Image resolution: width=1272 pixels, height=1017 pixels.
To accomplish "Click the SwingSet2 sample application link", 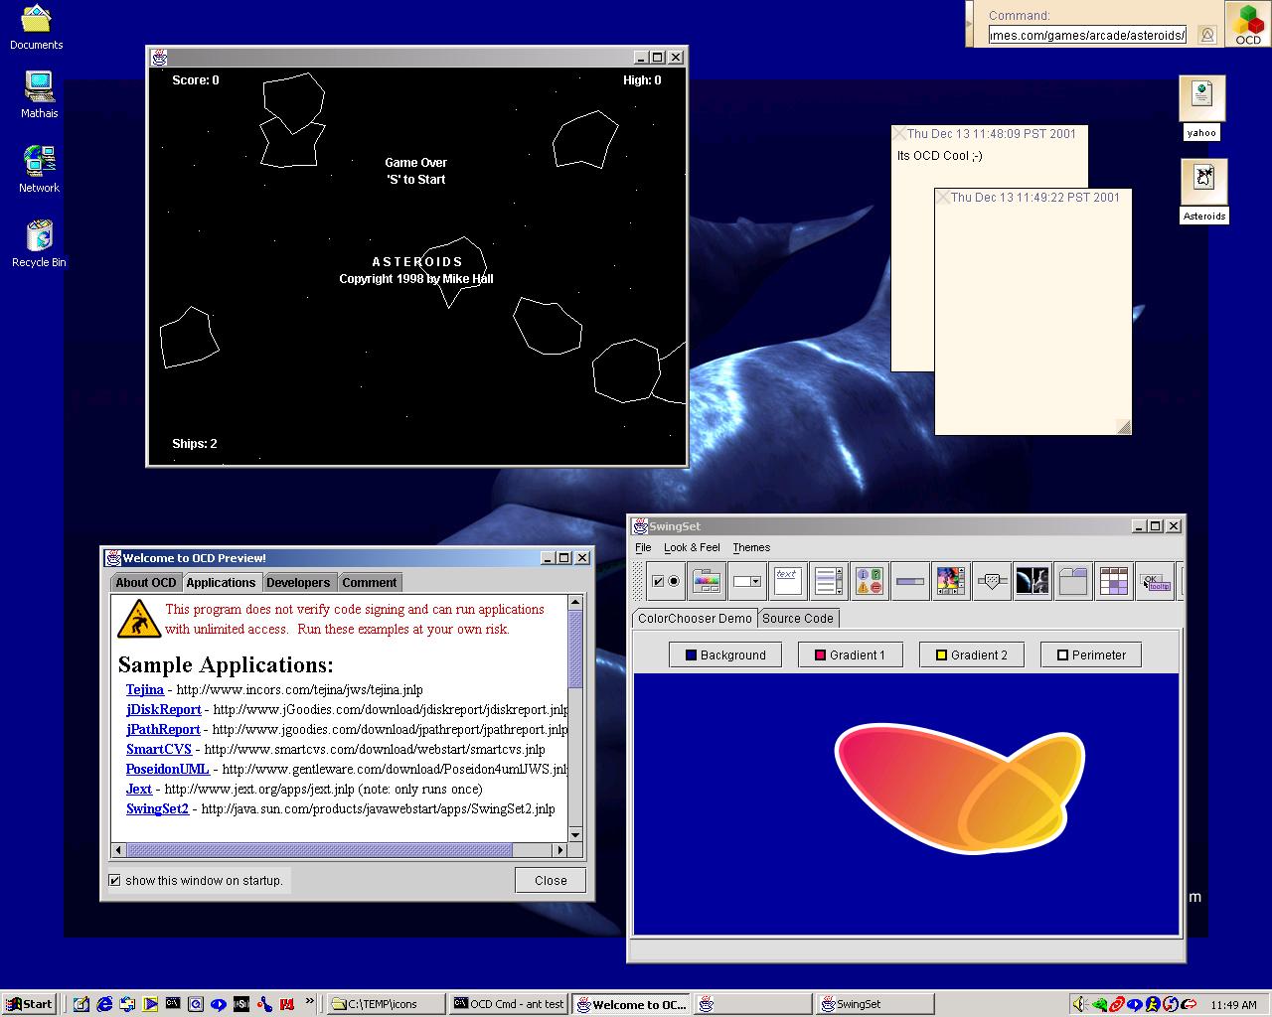I will [157, 808].
